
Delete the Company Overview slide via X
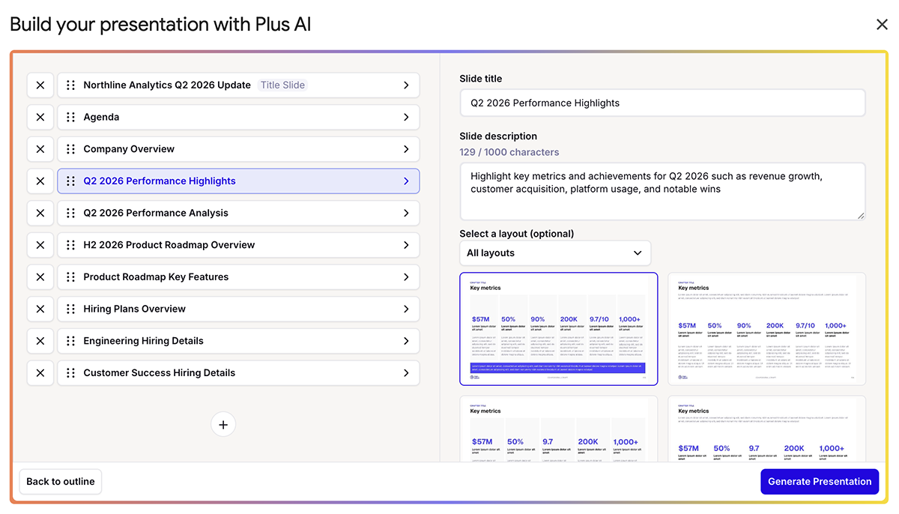tap(40, 149)
